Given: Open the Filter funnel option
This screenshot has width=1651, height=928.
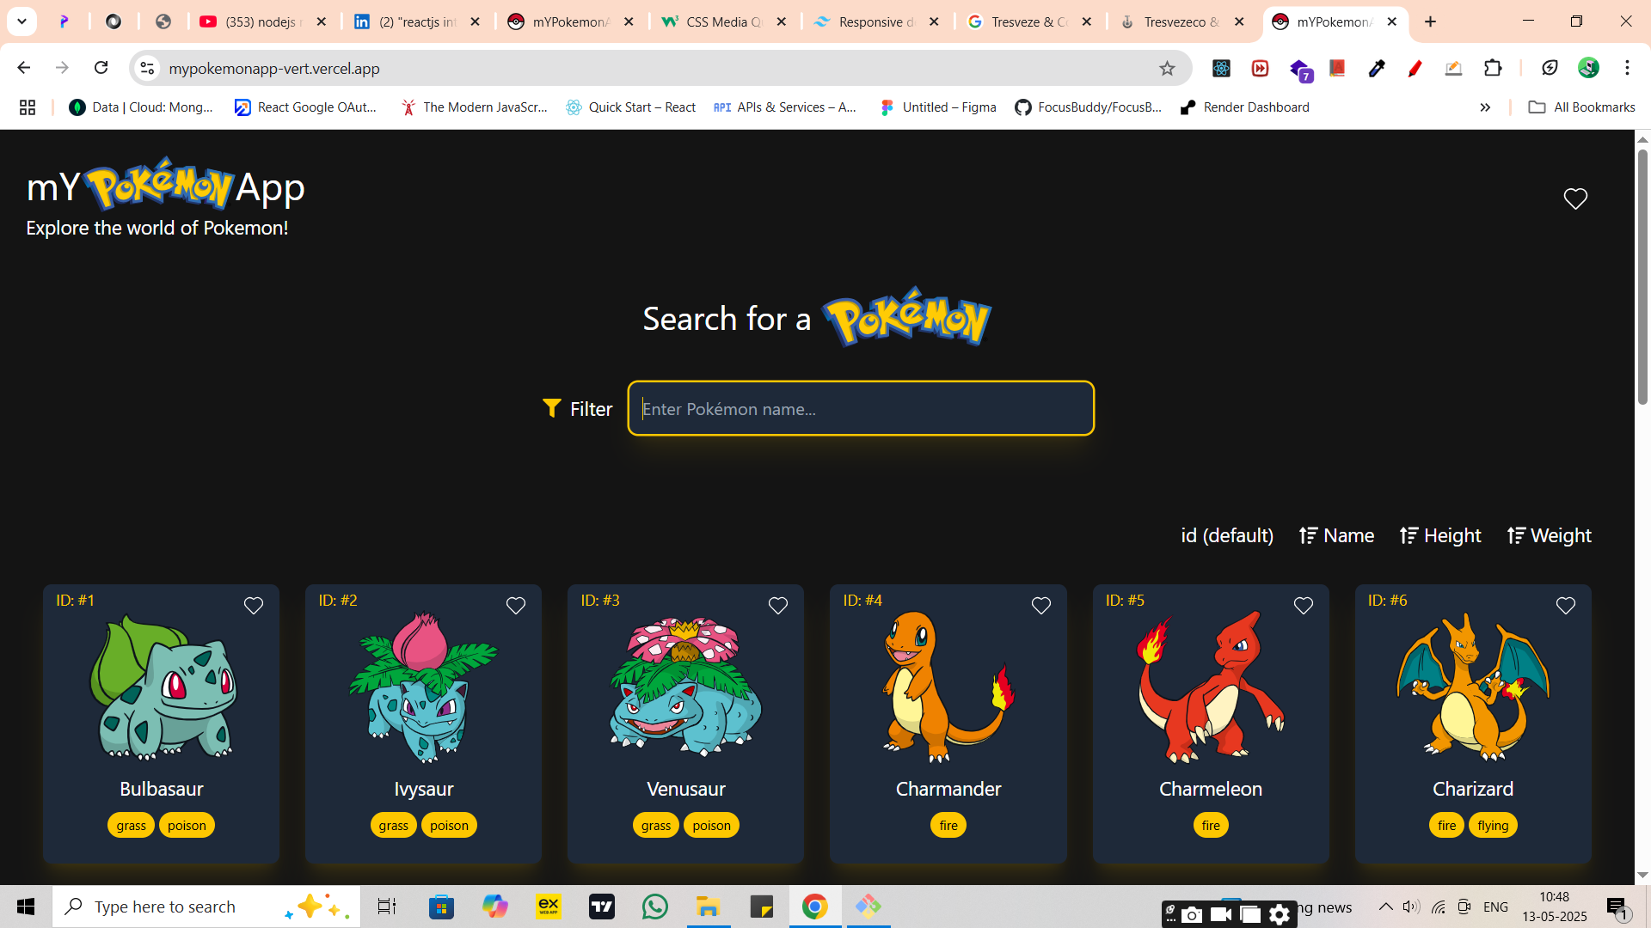Looking at the screenshot, I should click(x=578, y=409).
